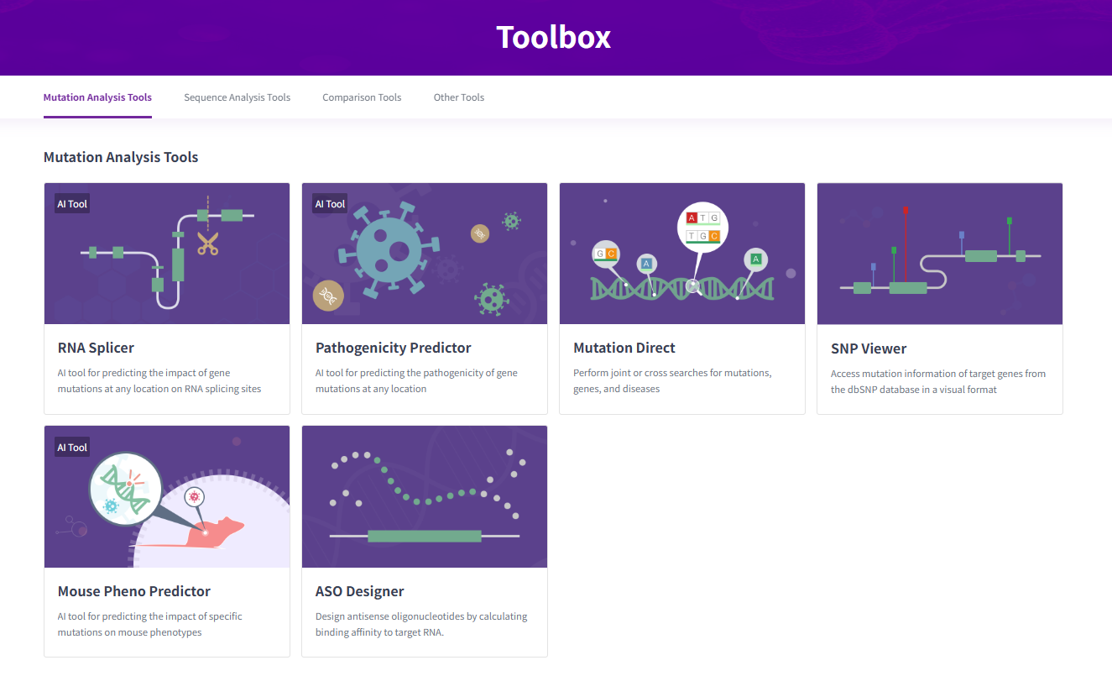Open Mutation Direct from its title link
Image resolution: width=1112 pixels, height=676 pixels.
click(x=624, y=347)
